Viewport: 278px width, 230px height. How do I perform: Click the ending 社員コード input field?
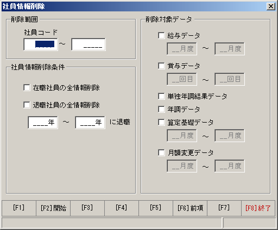pos(89,44)
